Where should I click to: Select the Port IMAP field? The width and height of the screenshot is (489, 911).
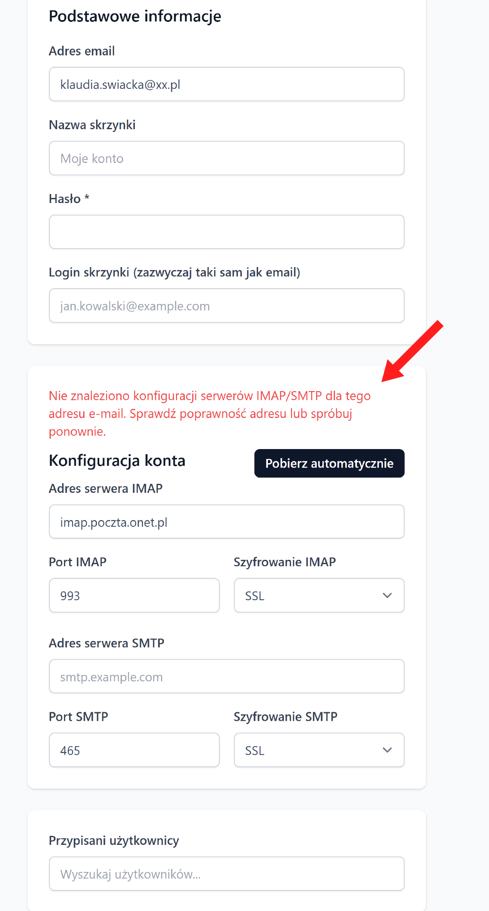tap(134, 595)
